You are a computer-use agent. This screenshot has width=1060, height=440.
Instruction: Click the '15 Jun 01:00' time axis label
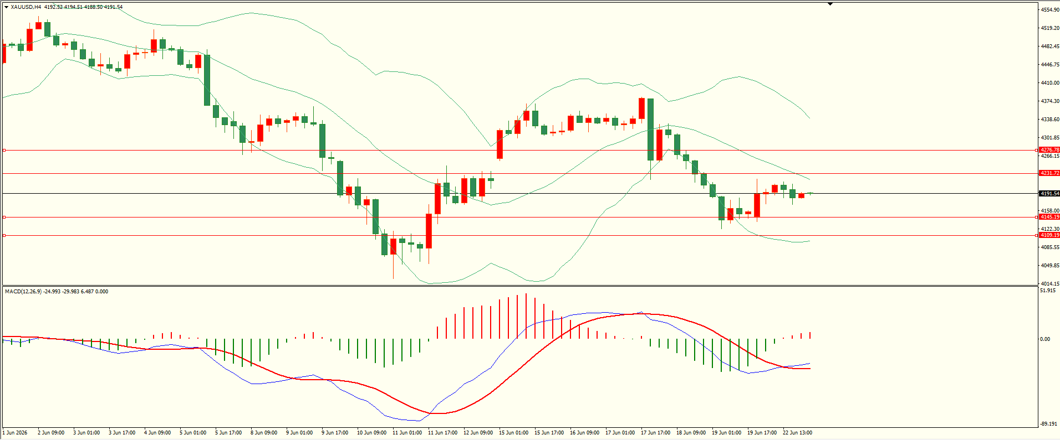(513, 433)
